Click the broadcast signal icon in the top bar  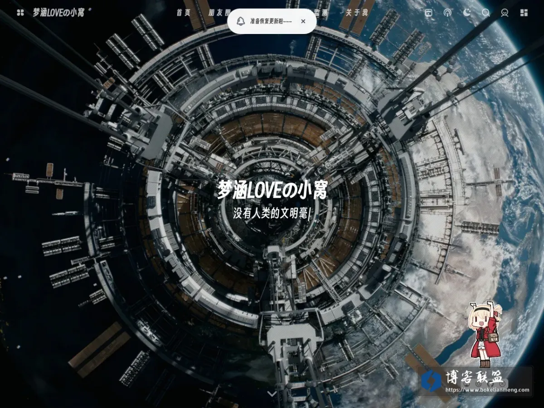448,13
